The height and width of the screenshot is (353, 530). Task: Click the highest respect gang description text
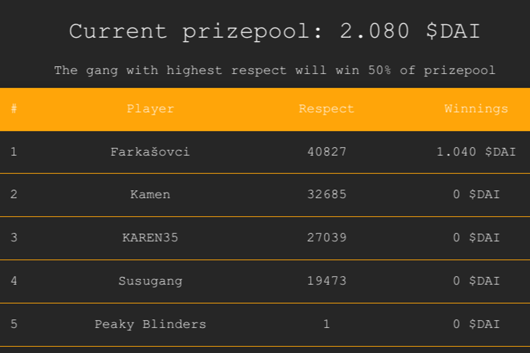(x=274, y=70)
